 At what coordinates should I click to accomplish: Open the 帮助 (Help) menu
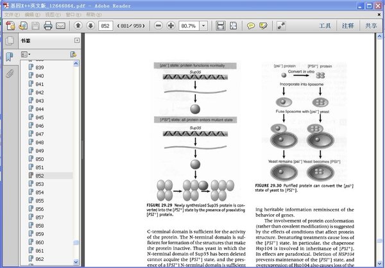93,14
